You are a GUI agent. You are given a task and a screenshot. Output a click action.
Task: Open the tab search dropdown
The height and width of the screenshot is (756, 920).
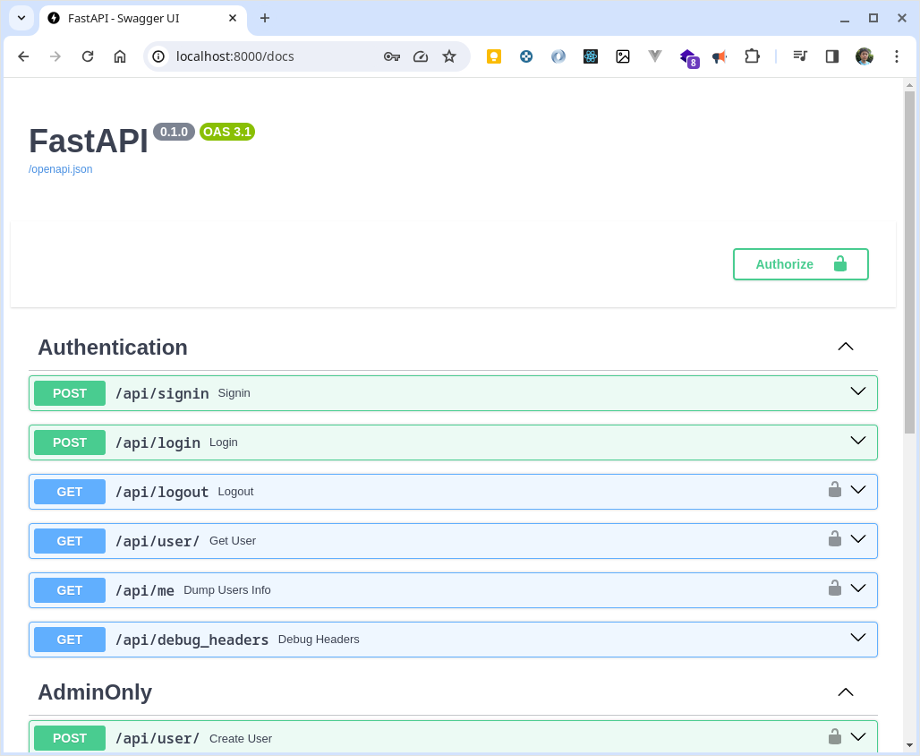pyautogui.click(x=21, y=18)
